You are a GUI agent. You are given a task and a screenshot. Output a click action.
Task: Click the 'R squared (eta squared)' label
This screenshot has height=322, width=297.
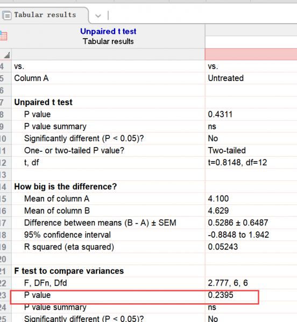point(69,247)
